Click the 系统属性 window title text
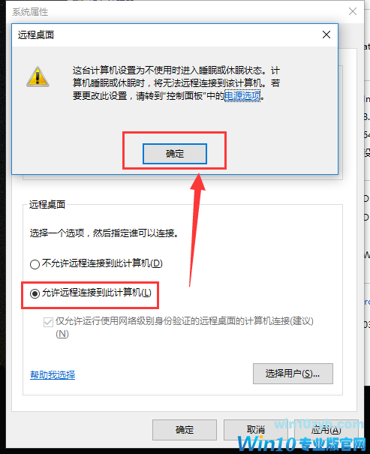370x454 pixels. 31,12
